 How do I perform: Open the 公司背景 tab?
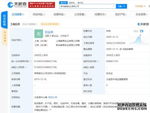[18, 14]
